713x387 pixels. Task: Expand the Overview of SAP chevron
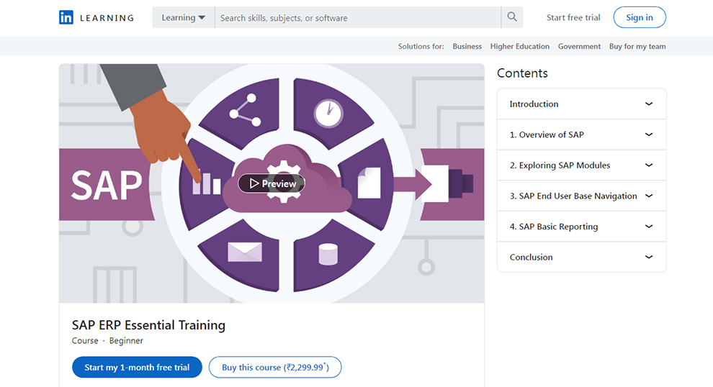point(649,135)
